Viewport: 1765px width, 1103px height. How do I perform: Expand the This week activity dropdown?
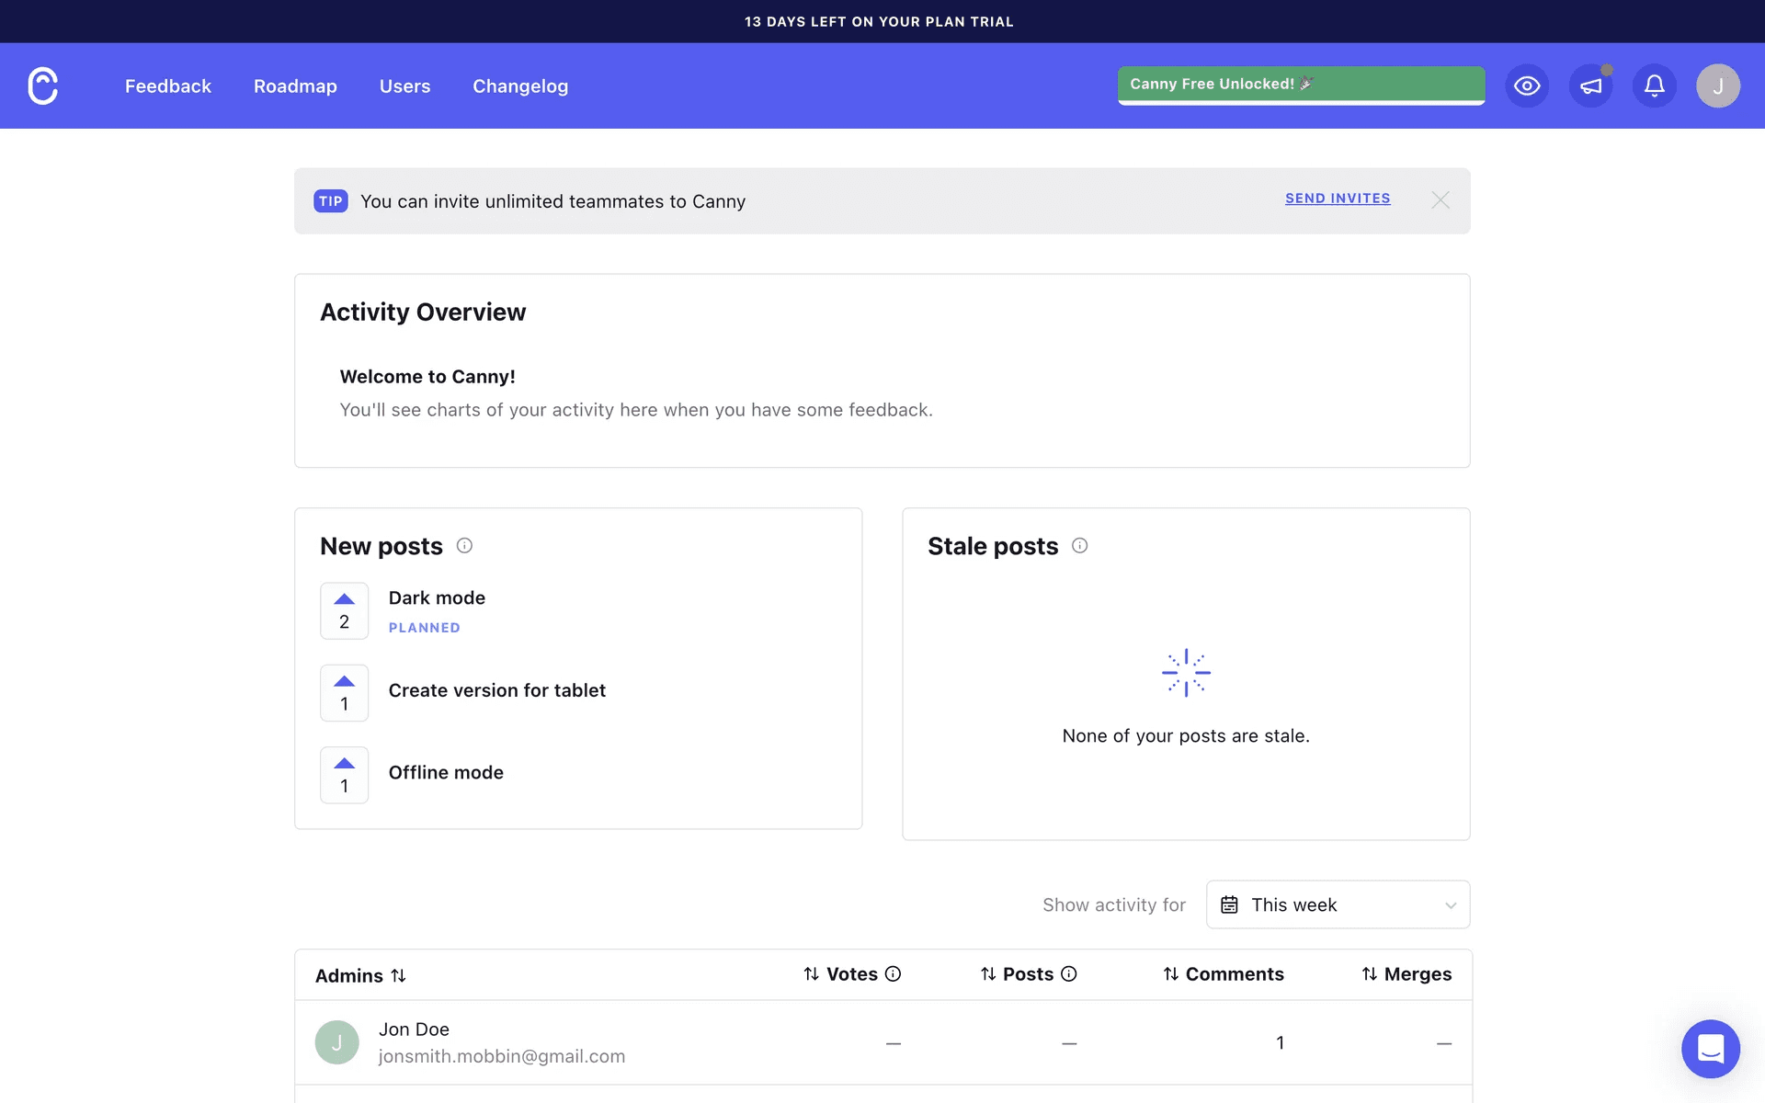(1338, 904)
